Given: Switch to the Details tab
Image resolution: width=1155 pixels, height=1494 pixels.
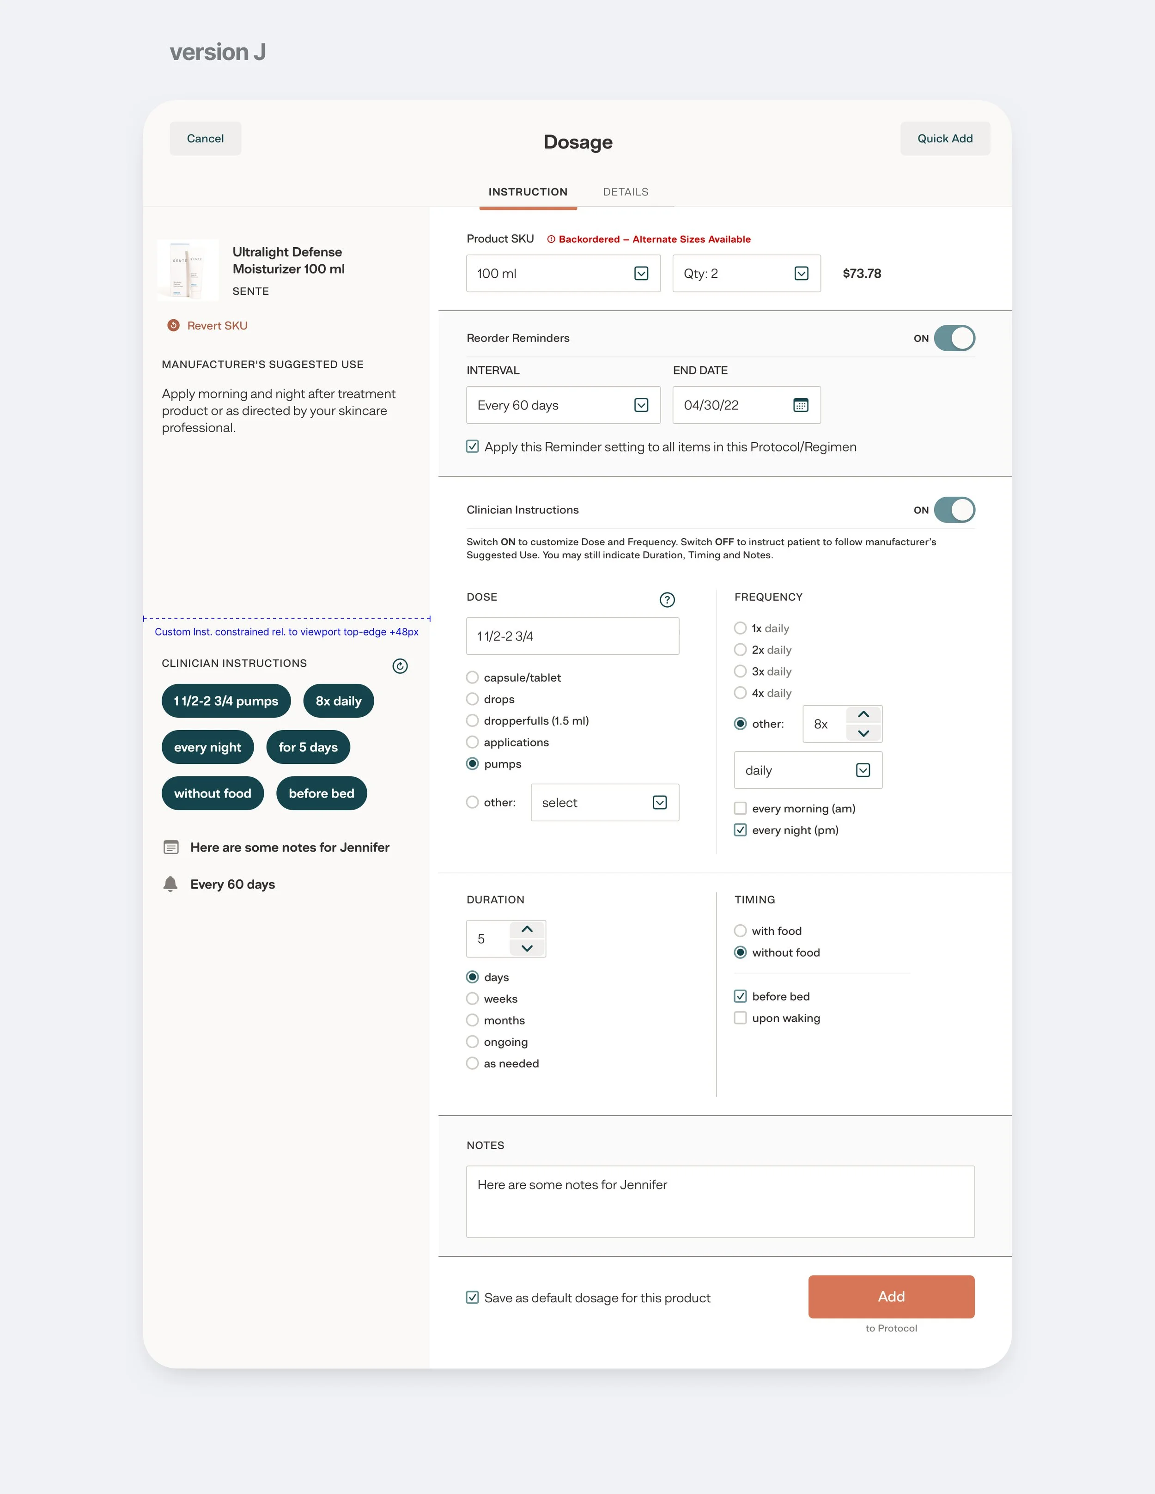Looking at the screenshot, I should (626, 192).
